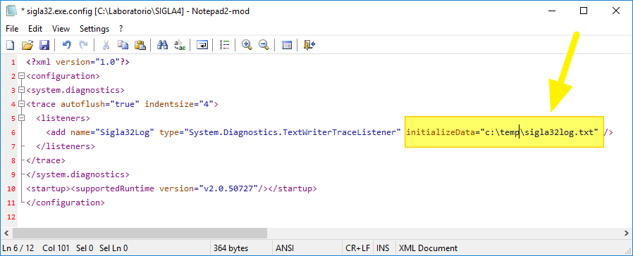Image resolution: width=633 pixels, height=256 pixels.
Task: Click the Copy toolbar icon
Action: [x=123, y=45]
